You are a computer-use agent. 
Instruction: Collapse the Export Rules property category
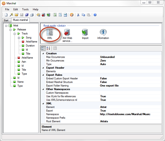click(x=43, y=75)
